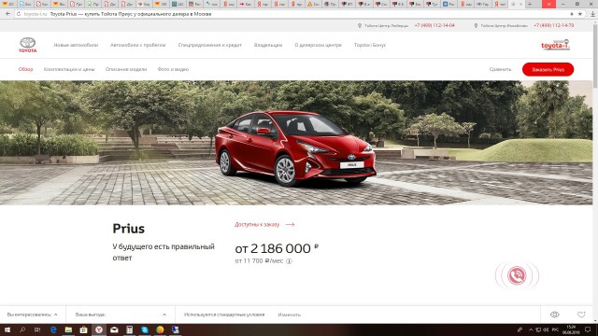The image size is (598, 336).
Task: Click the price text от 2 186 000 ₽
Action: [x=277, y=249]
